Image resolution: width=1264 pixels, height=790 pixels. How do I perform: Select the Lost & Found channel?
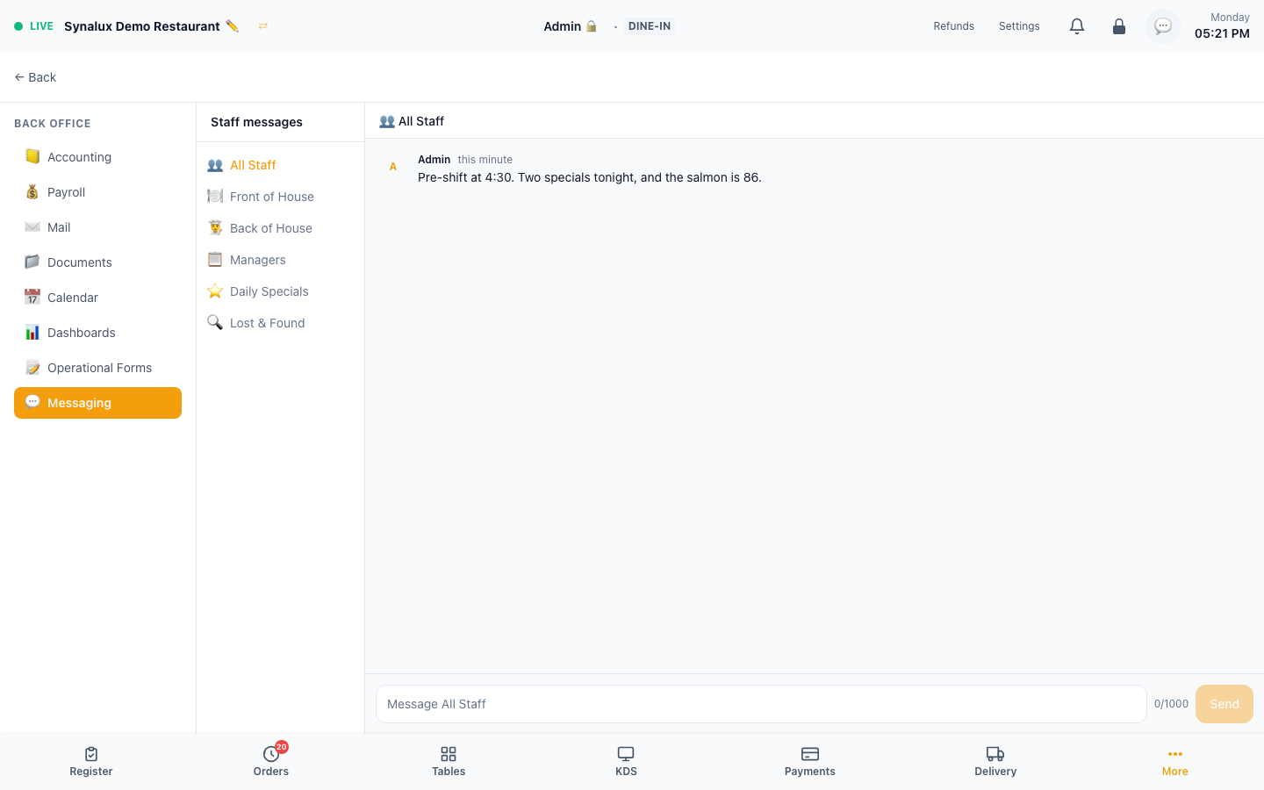pos(280,323)
